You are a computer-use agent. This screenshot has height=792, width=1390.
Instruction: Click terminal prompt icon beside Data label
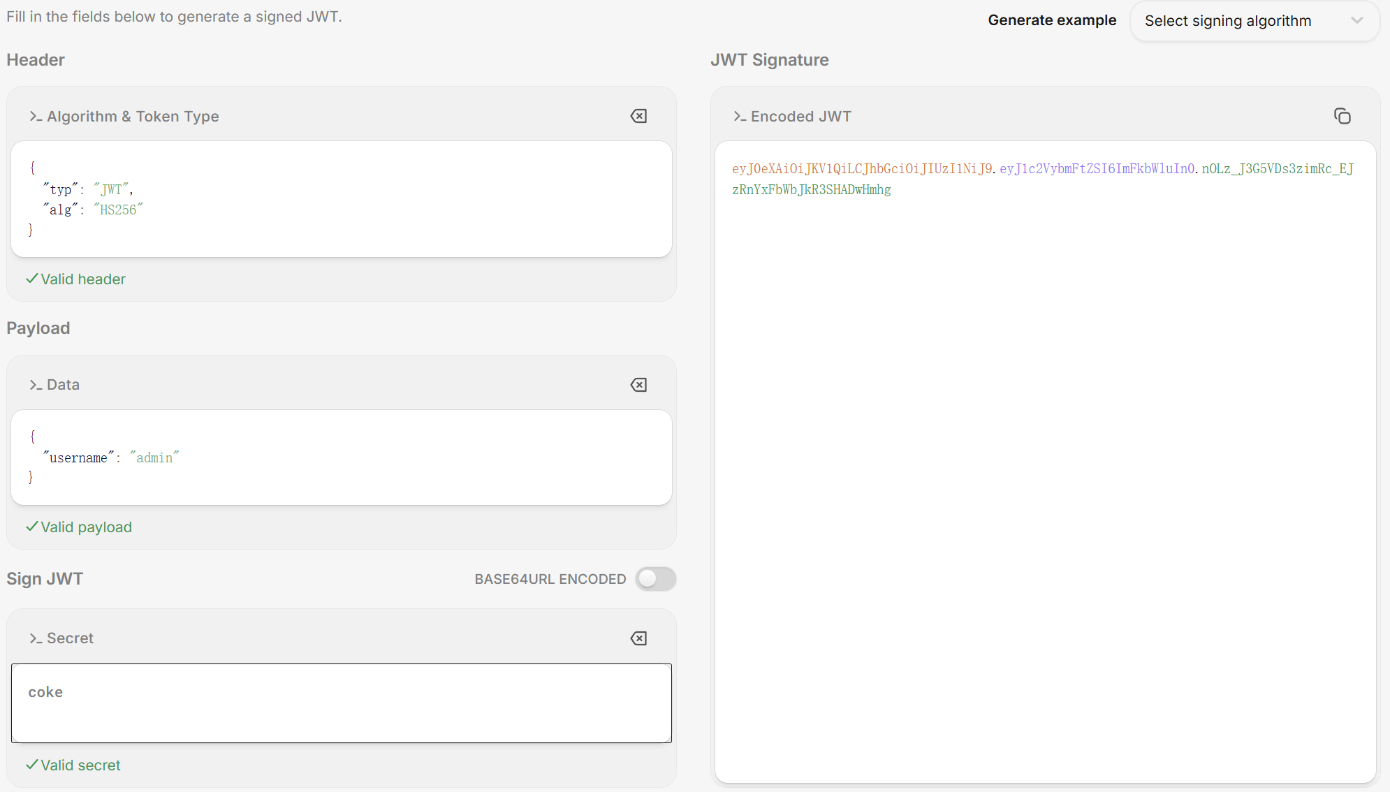pyautogui.click(x=36, y=385)
